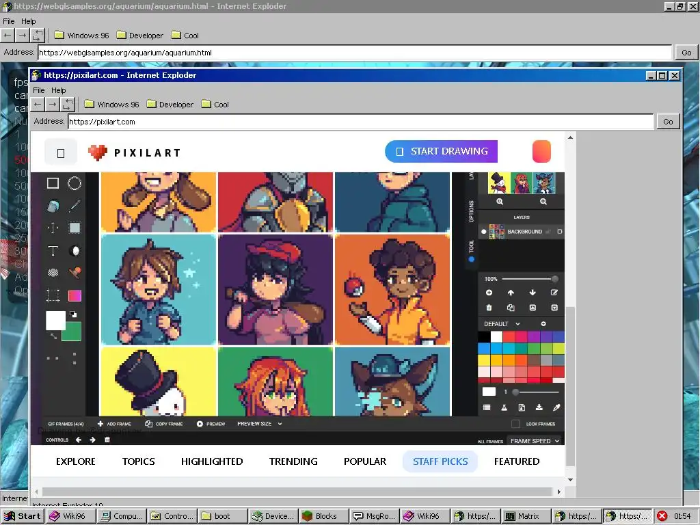Toggle the Background layer lock box

[x=560, y=232]
